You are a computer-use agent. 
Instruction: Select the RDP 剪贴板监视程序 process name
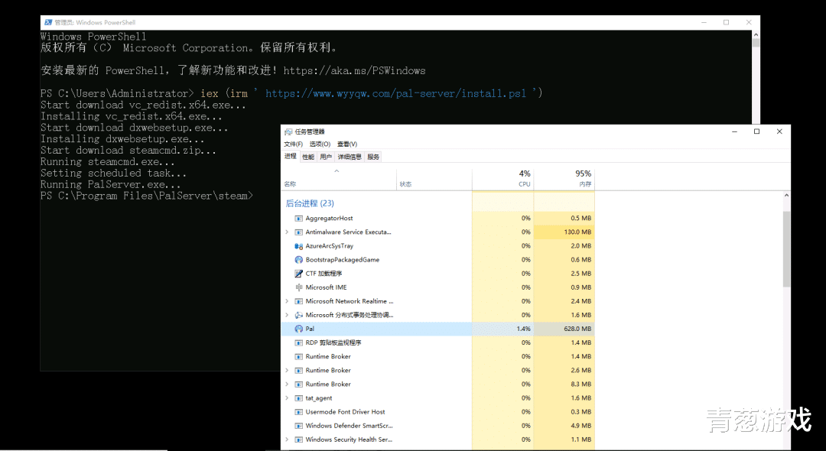tap(333, 342)
